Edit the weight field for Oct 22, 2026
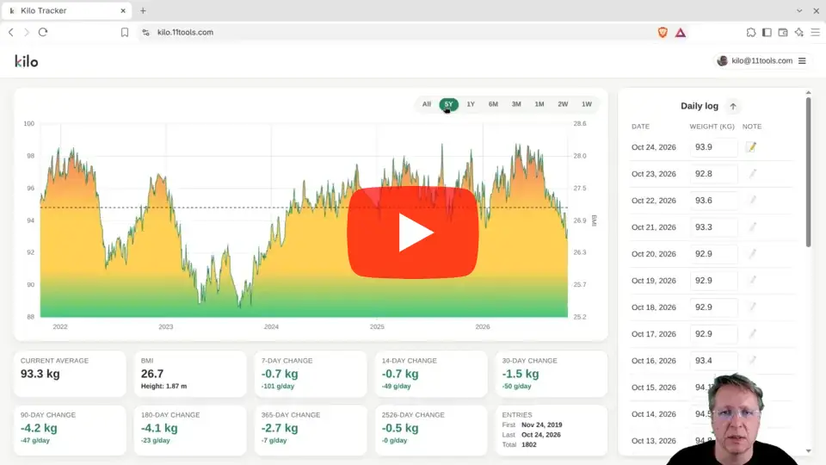The height and width of the screenshot is (465, 826). coord(714,201)
